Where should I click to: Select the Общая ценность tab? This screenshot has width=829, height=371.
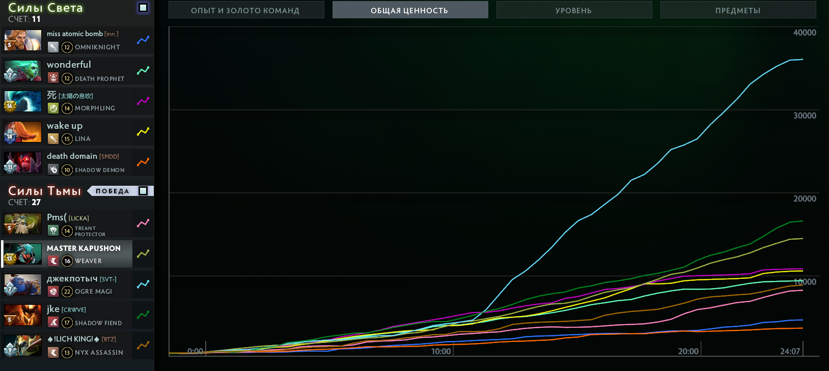[x=410, y=10]
